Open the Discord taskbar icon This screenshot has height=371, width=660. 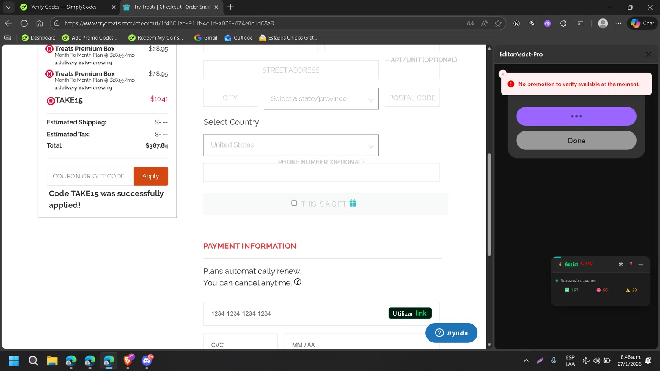pyautogui.click(x=147, y=361)
